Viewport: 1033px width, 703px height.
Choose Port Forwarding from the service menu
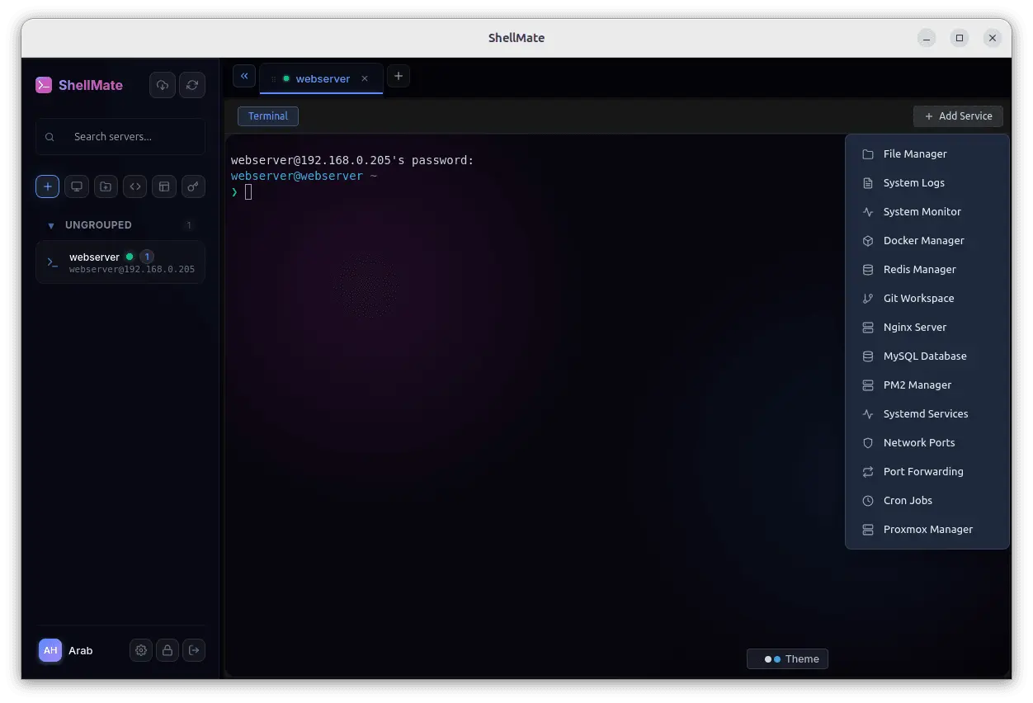tap(927, 472)
